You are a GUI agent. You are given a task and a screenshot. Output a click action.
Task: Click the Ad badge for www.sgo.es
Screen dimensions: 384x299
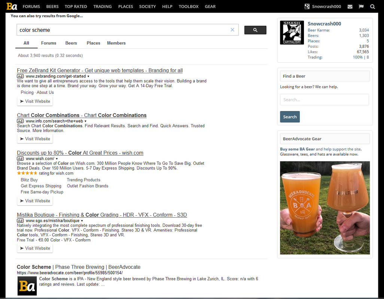click(x=20, y=221)
